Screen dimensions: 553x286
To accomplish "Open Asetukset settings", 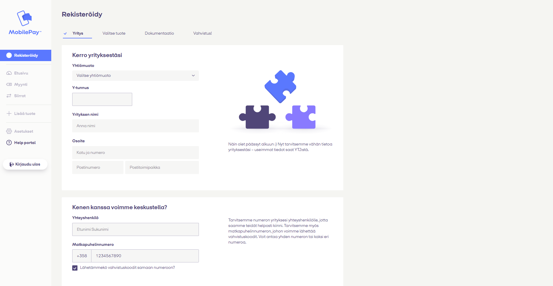I will pos(24,131).
